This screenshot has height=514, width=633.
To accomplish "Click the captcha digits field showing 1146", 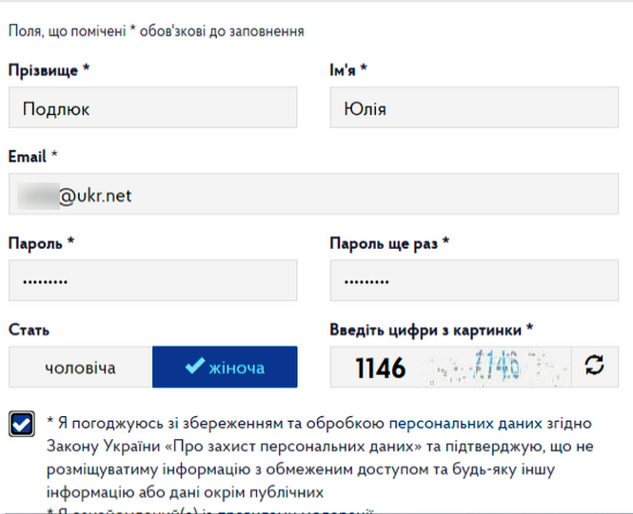I will coord(381,367).
